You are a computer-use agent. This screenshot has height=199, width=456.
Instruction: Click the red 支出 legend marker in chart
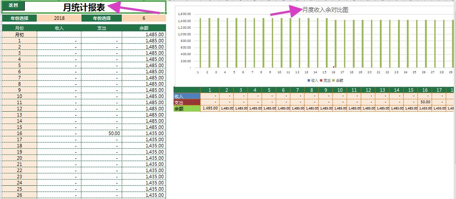321,81
